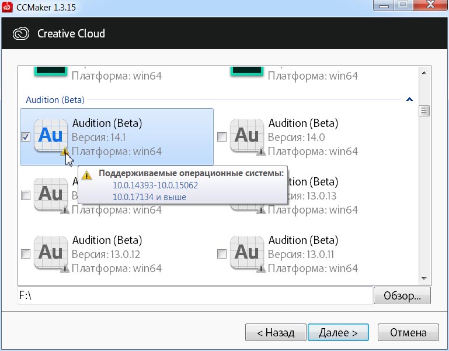Click the Au icon left of the tooltip
The height and width of the screenshot is (351, 449).
(x=51, y=194)
